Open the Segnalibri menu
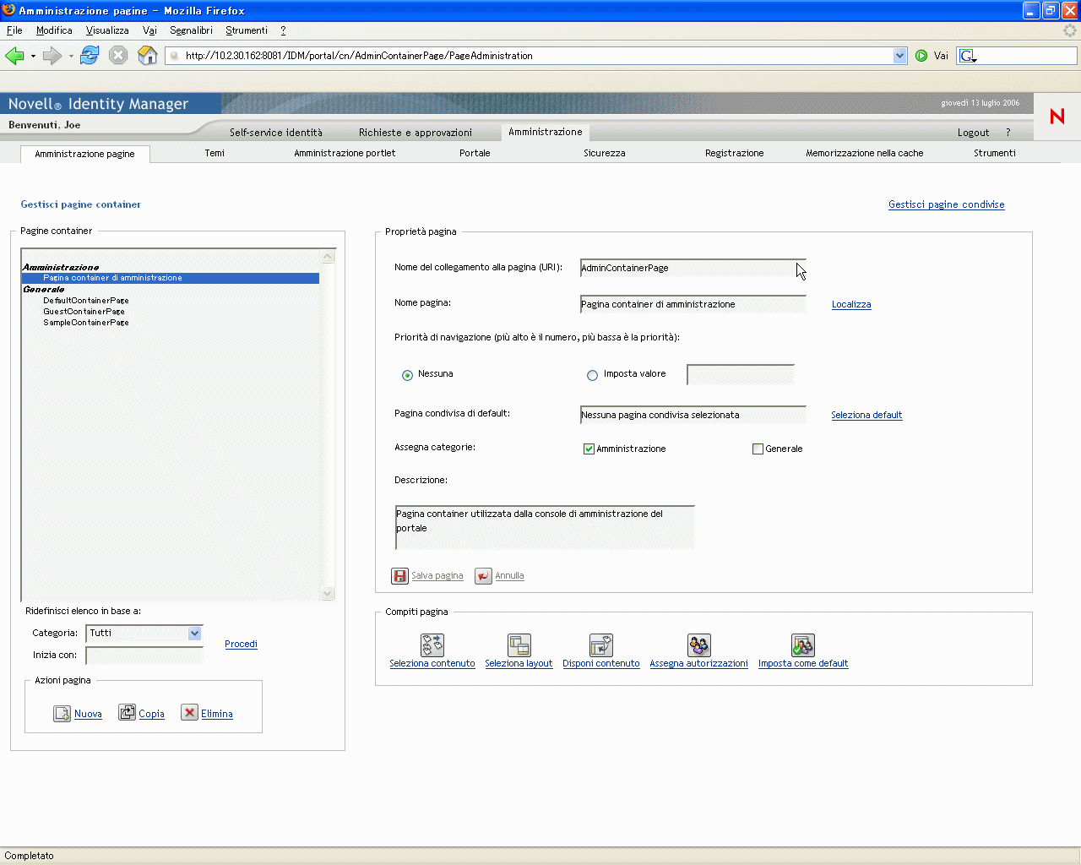The image size is (1081, 865). (x=191, y=30)
